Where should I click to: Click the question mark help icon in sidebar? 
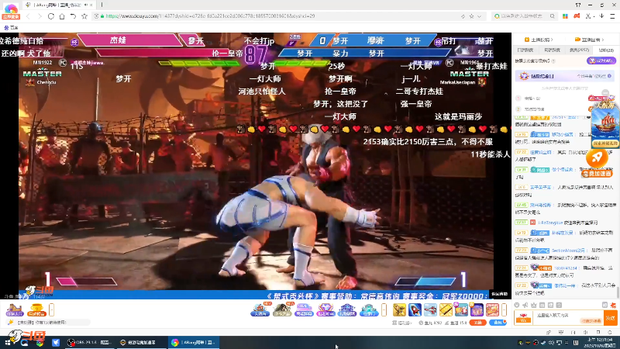tap(553, 61)
